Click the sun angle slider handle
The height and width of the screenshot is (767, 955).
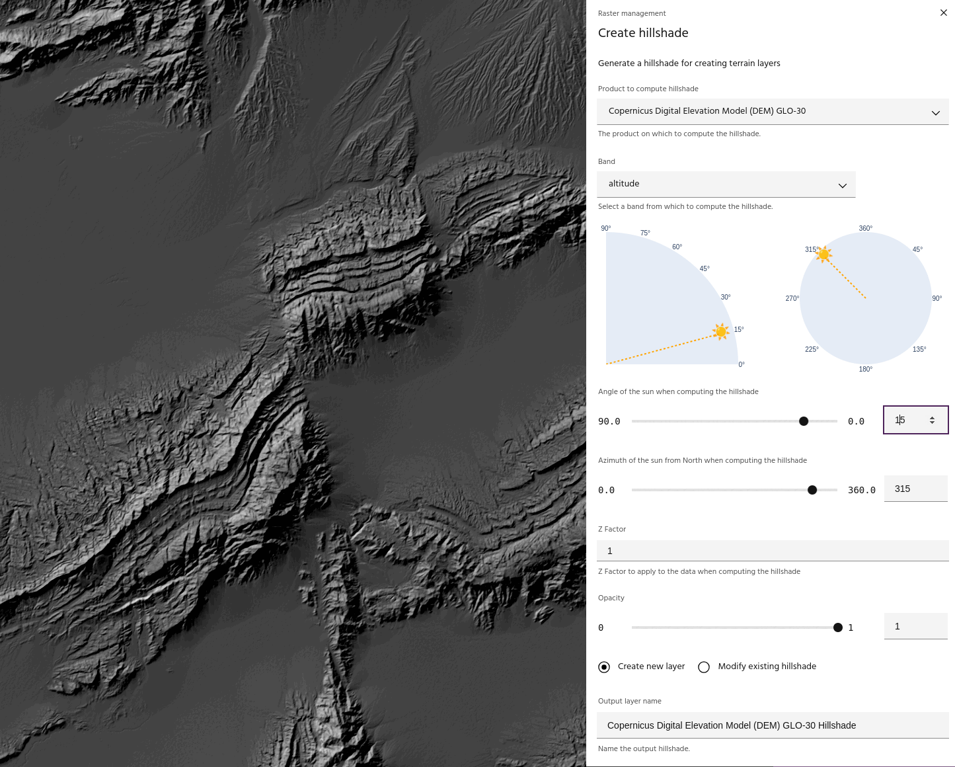click(804, 421)
